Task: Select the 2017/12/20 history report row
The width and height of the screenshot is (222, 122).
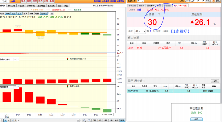Action: click(174, 91)
